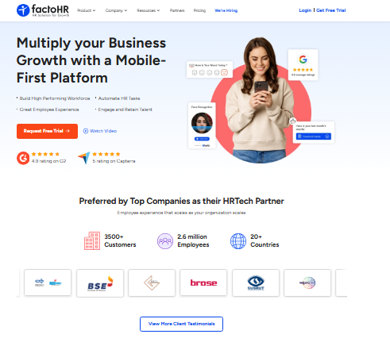Click the BSE client logo card
Image resolution: width=390 pixels, height=338 pixels.
click(100, 283)
